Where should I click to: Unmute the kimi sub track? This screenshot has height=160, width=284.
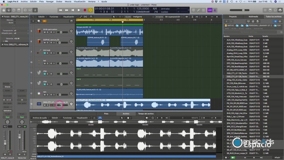click(x=45, y=53)
